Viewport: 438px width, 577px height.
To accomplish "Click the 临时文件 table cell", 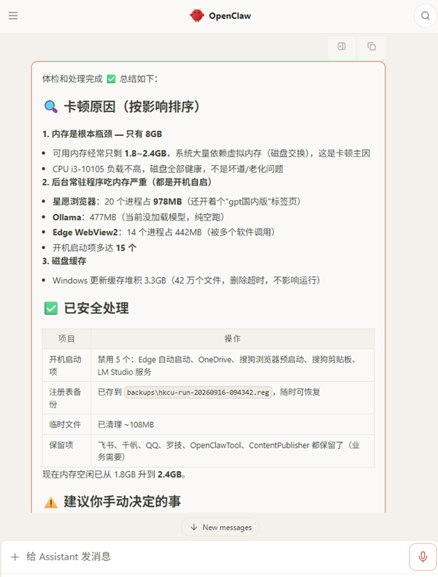I will pyautogui.click(x=66, y=424).
